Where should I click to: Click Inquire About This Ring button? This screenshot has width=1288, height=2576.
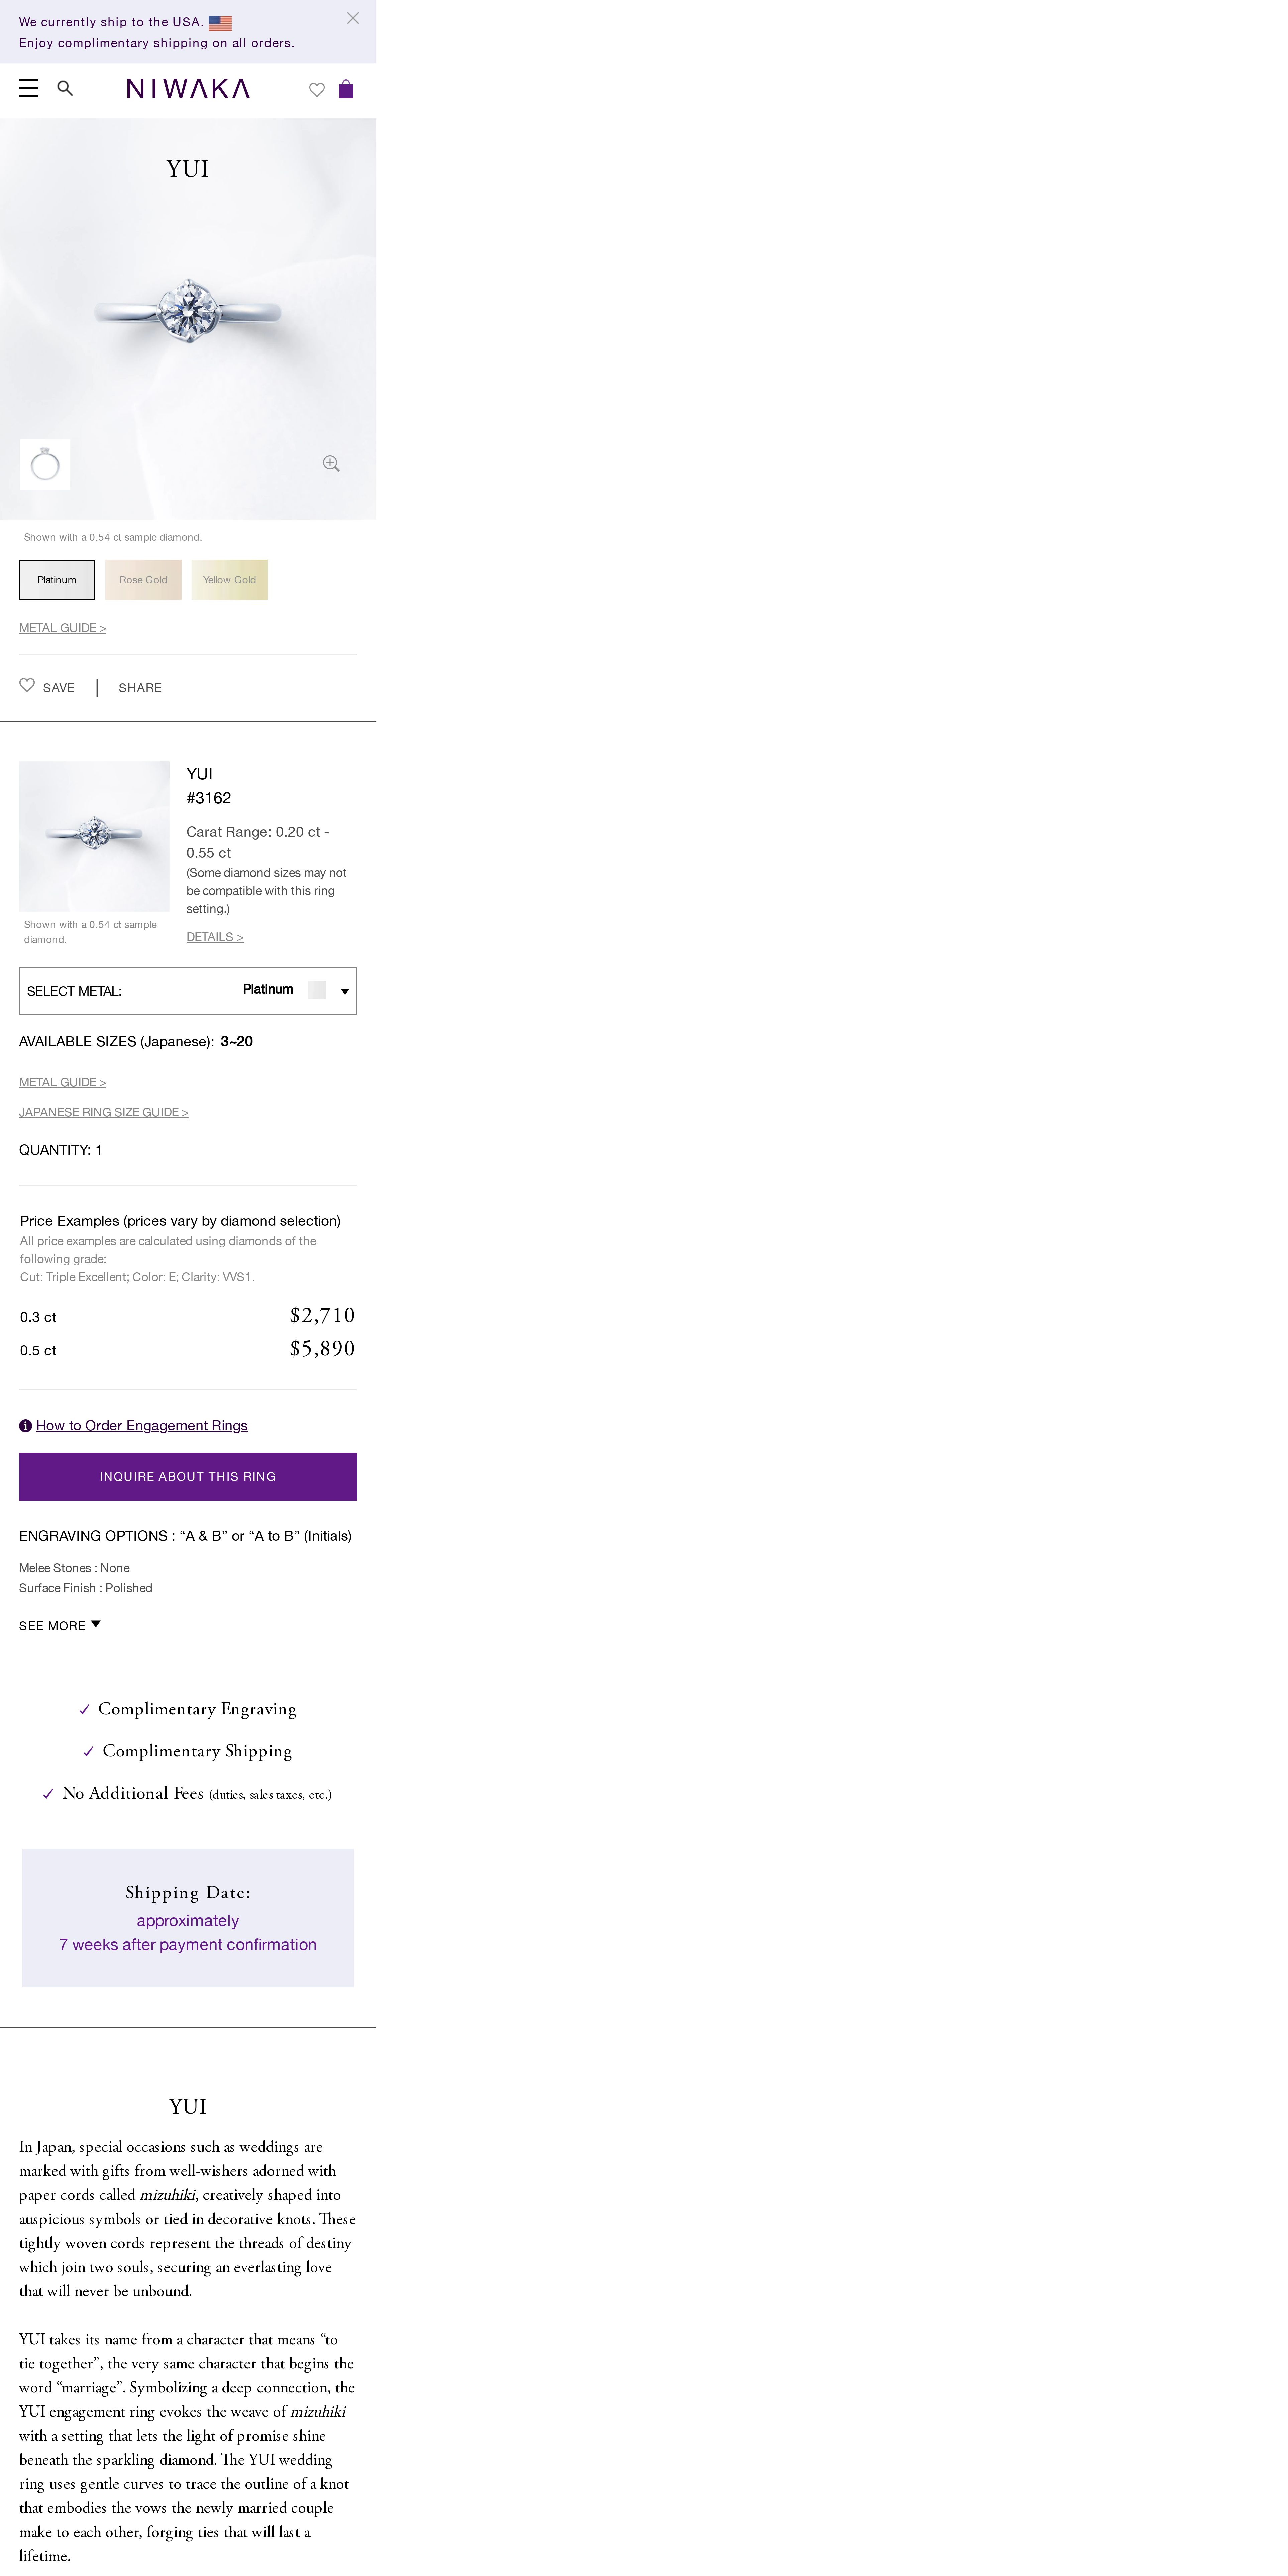coord(188,1476)
